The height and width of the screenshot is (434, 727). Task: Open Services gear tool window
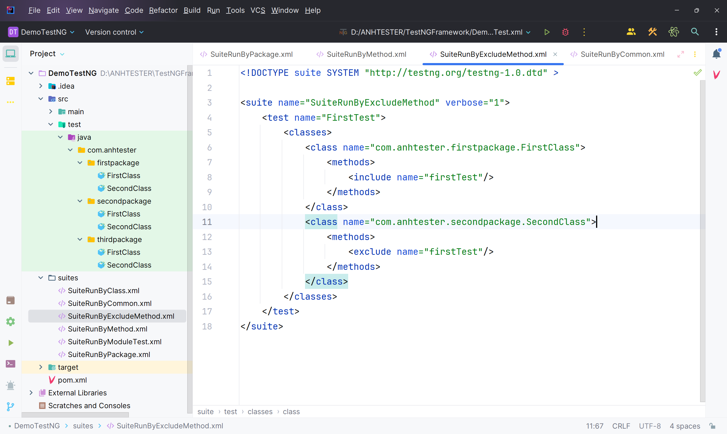(x=11, y=322)
